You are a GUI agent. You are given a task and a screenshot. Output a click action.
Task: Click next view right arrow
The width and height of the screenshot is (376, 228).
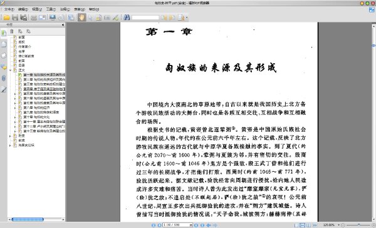click(215, 225)
